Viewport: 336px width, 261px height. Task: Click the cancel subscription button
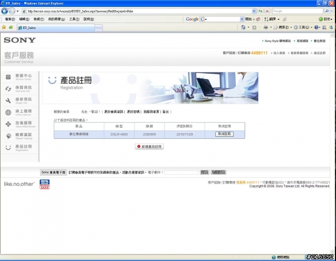218,172
